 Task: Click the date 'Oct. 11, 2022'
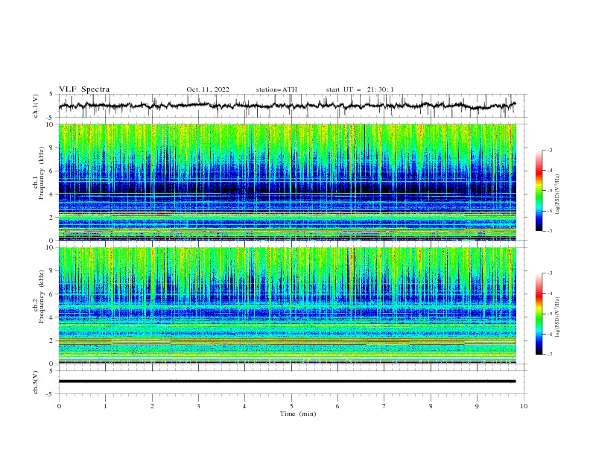pos(208,89)
